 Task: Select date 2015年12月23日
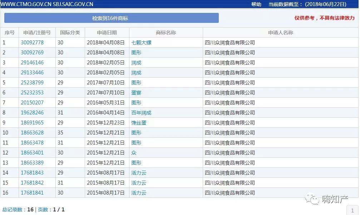(x=105, y=123)
